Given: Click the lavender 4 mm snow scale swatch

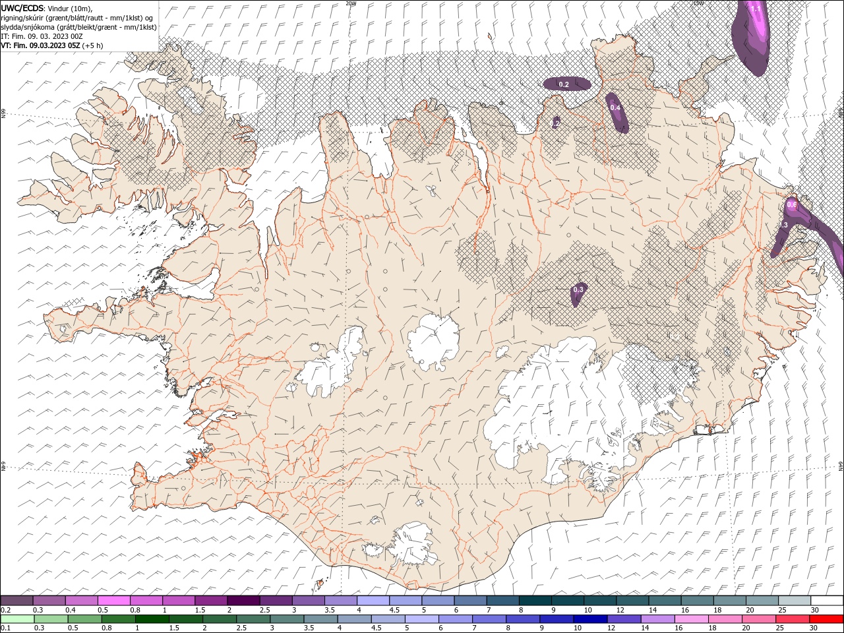Looking at the screenshot, I should pyautogui.click(x=373, y=600).
